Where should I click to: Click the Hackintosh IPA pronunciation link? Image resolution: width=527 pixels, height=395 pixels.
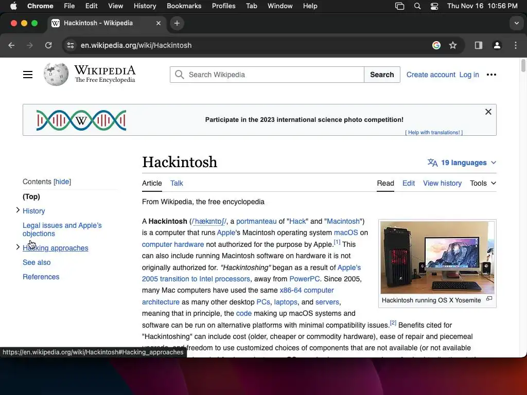tap(208, 221)
